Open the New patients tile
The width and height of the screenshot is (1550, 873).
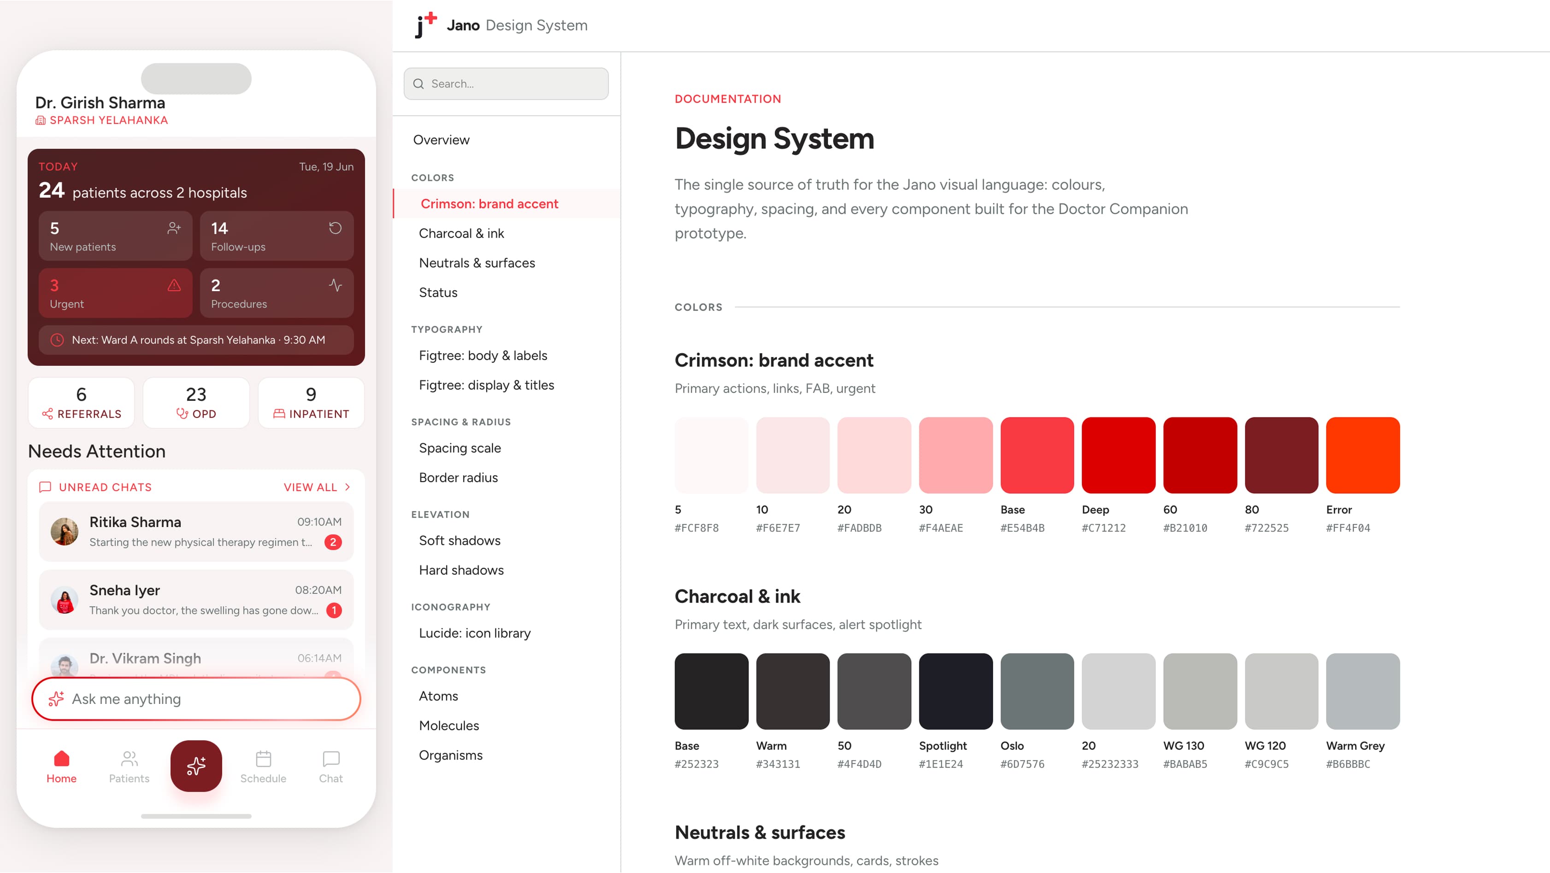pyautogui.click(x=116, y=236)
